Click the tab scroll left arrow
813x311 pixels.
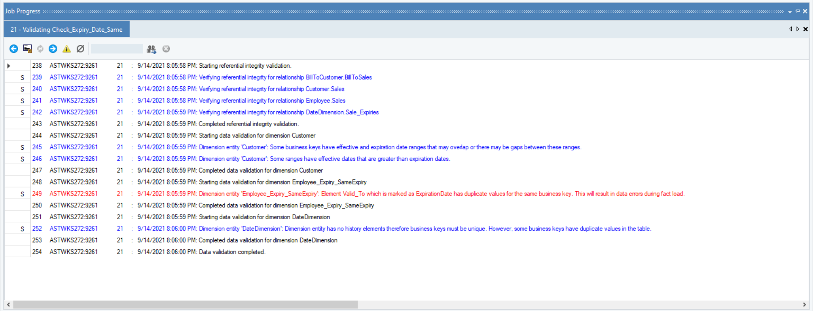(791, 29)
